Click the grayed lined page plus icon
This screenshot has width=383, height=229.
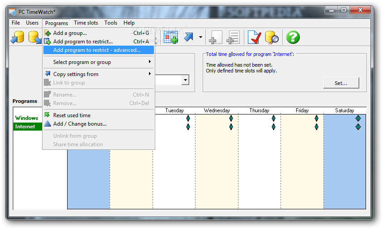point(233,38)
